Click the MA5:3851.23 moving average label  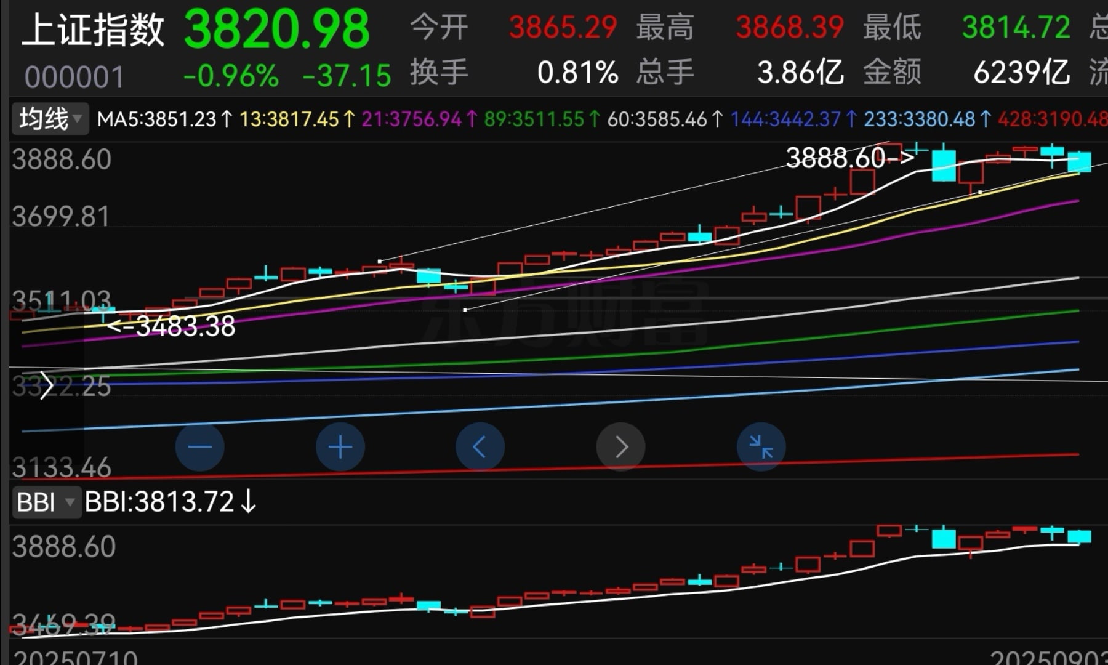pyautogui.click(x=164, y=119)
